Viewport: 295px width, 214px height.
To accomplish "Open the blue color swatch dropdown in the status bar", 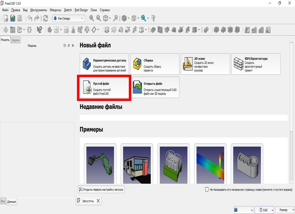I will (243, 210).
